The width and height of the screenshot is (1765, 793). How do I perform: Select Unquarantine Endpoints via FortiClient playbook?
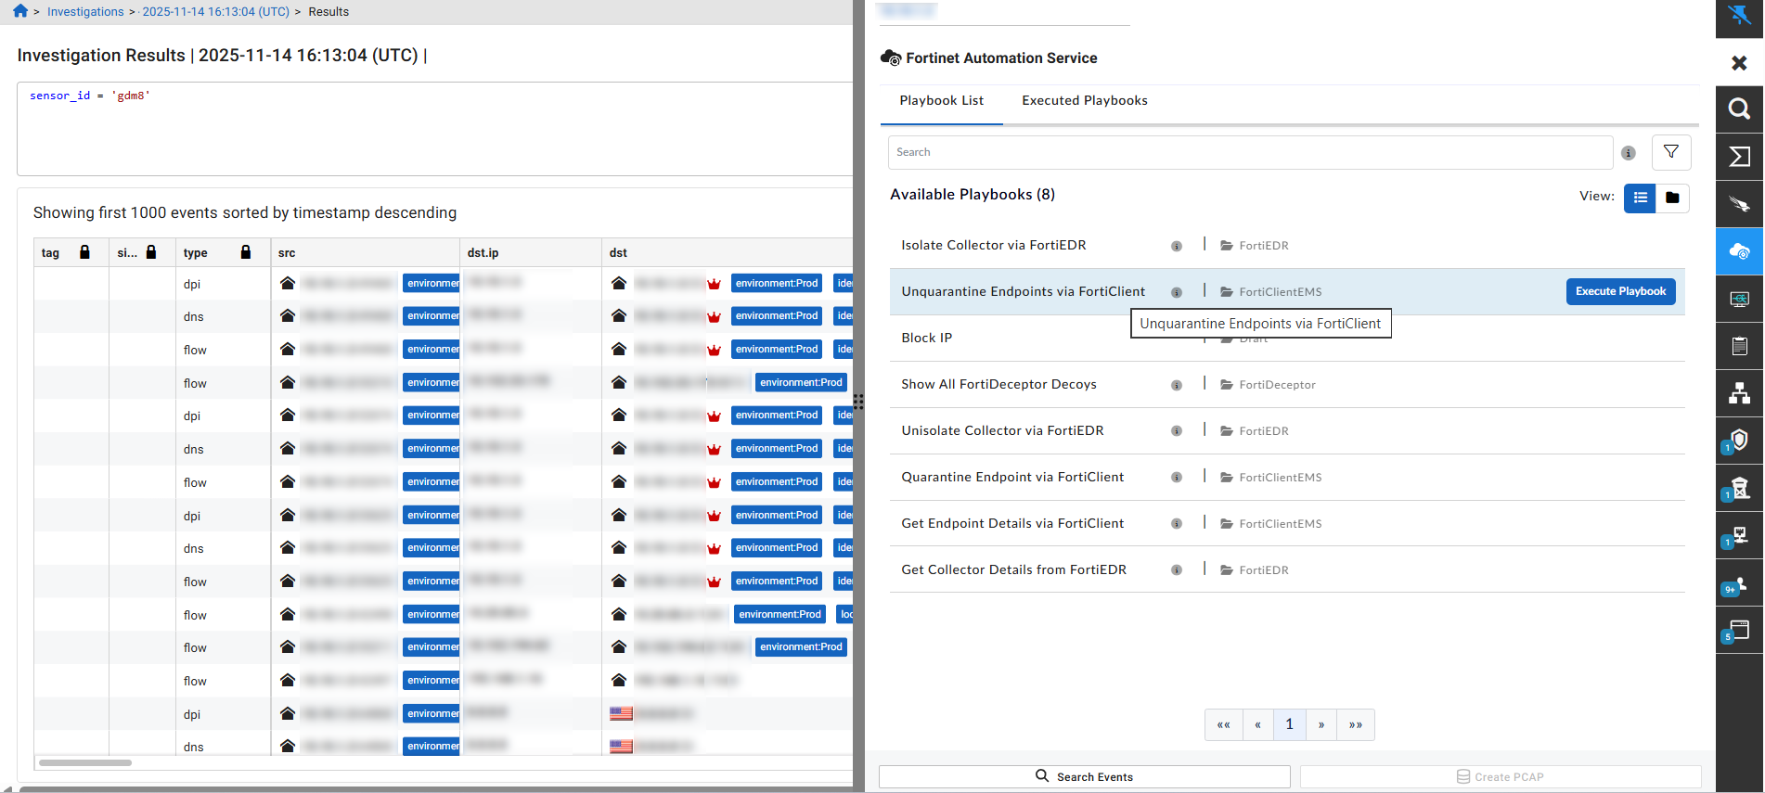[1024, 292]
